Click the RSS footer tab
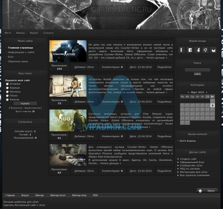This screenshot has height=209, width=223. pyautogui.click(x=95, y=195)
